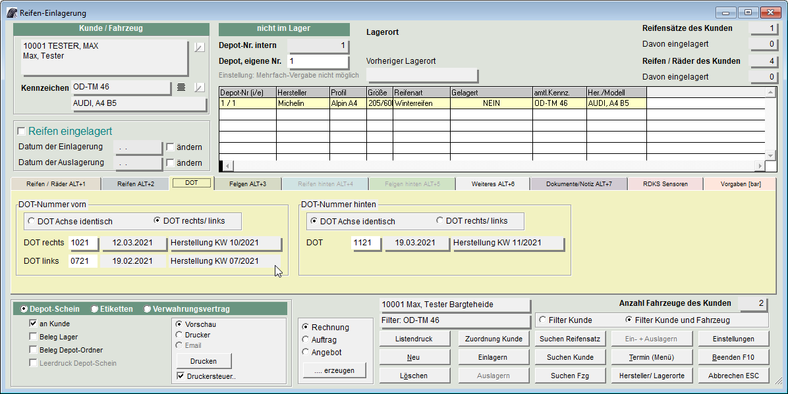The height and width of the screenshot is (394, 788).
Task: Choose Vorschau output option
Action: point(179,324)
